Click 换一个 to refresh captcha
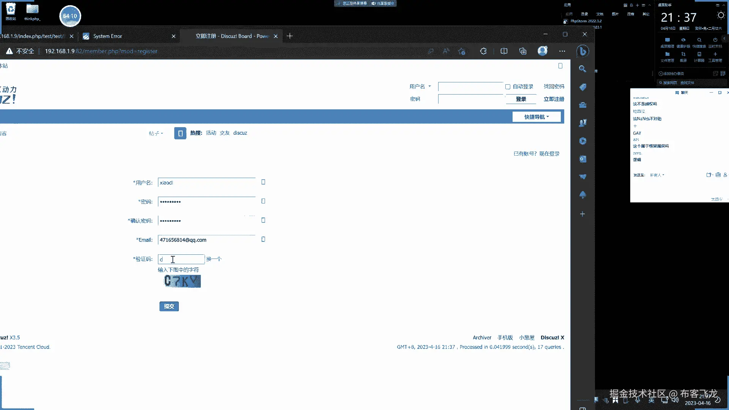Viewport: 729px width, 410px height. 214,259
